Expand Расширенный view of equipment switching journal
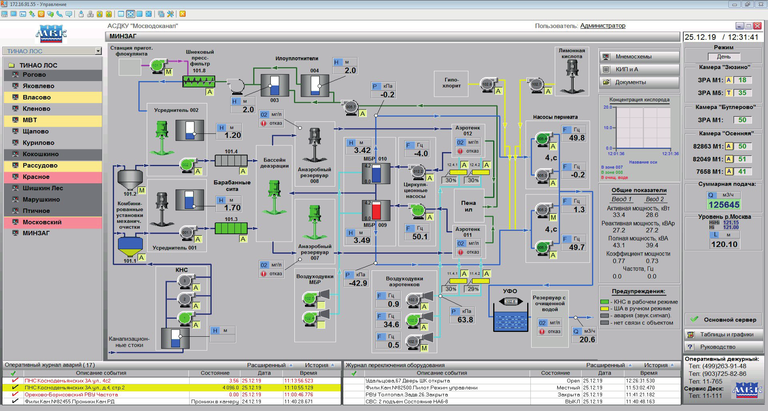Viewport: 768px width, 411px height. (x=609, y=365)
